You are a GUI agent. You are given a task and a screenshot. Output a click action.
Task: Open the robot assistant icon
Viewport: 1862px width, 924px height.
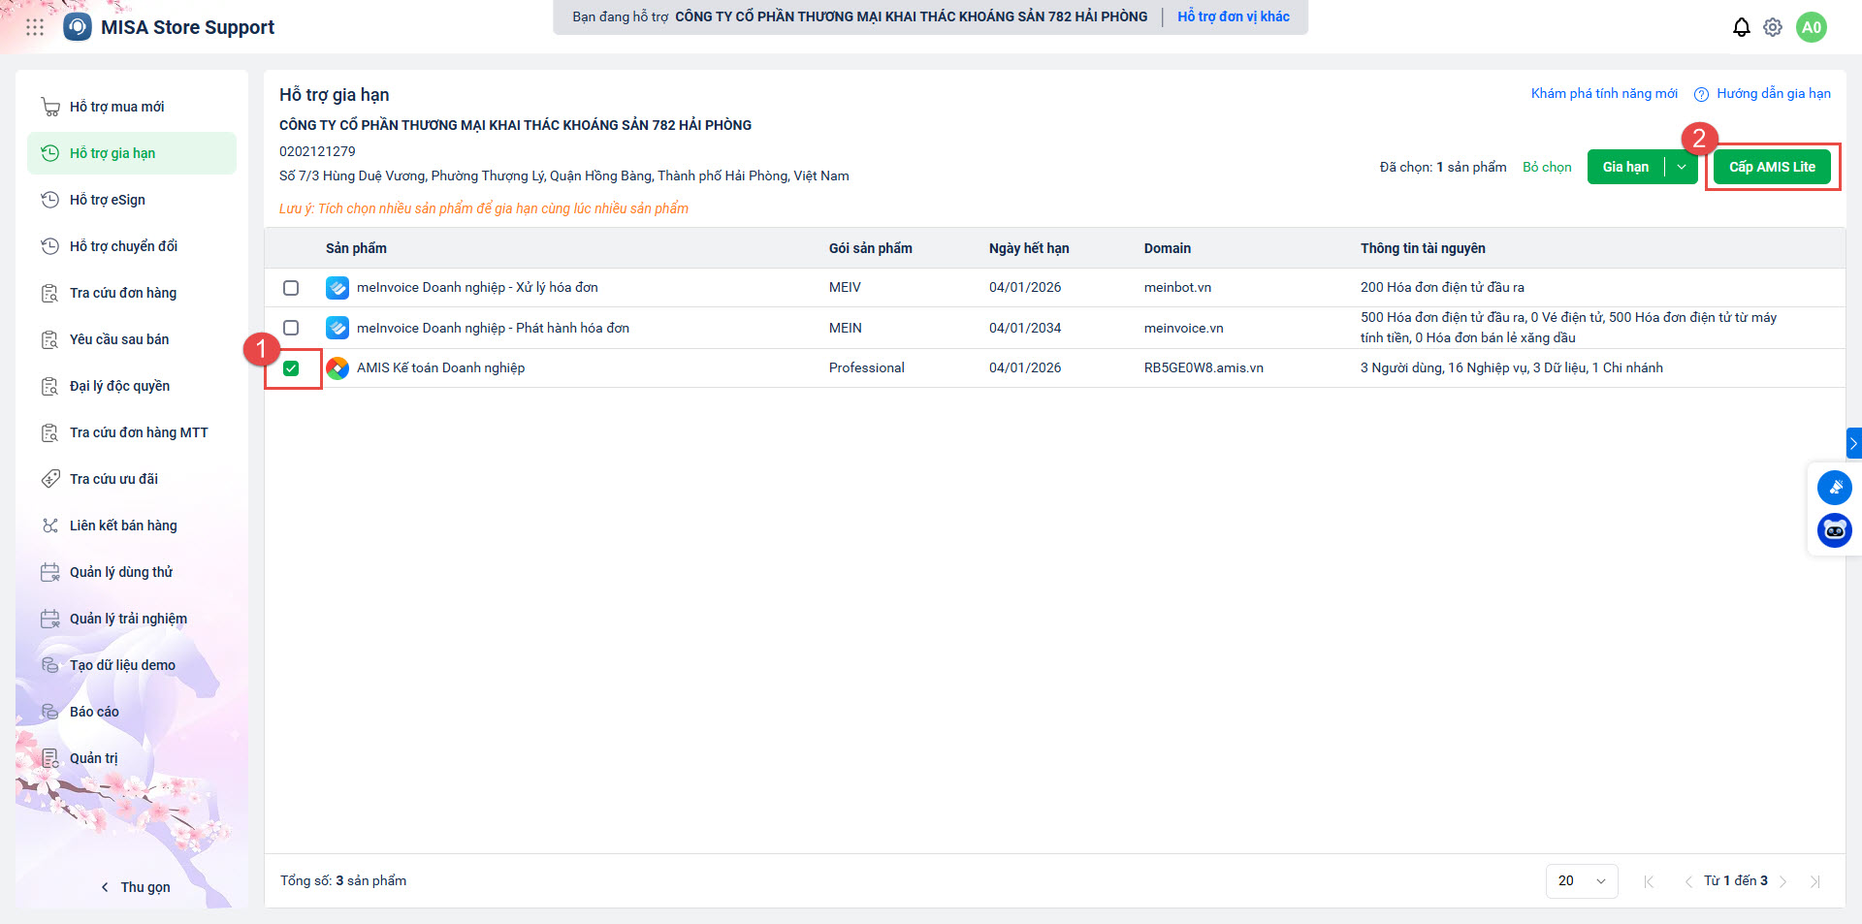pyautogui.click(x=1835, y=530)
